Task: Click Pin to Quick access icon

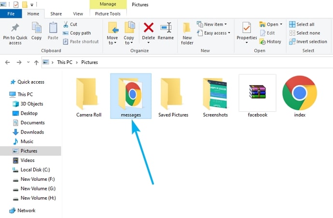Action: [x=15, y=28]
